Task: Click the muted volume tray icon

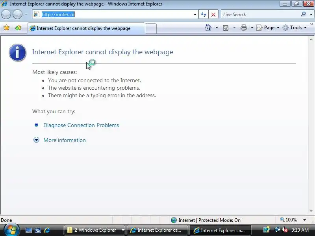Action: coord(284,230)
